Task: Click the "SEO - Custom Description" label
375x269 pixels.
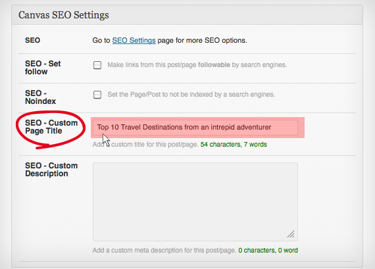Action: point(51,170)
